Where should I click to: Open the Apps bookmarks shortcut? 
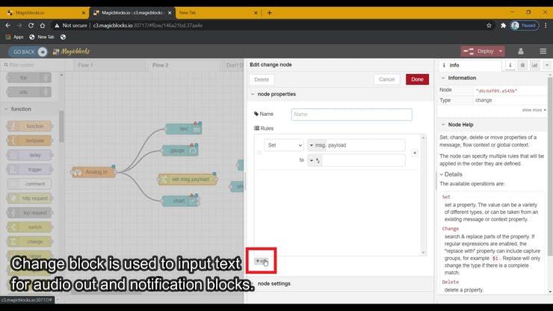(x=14, y=37)
